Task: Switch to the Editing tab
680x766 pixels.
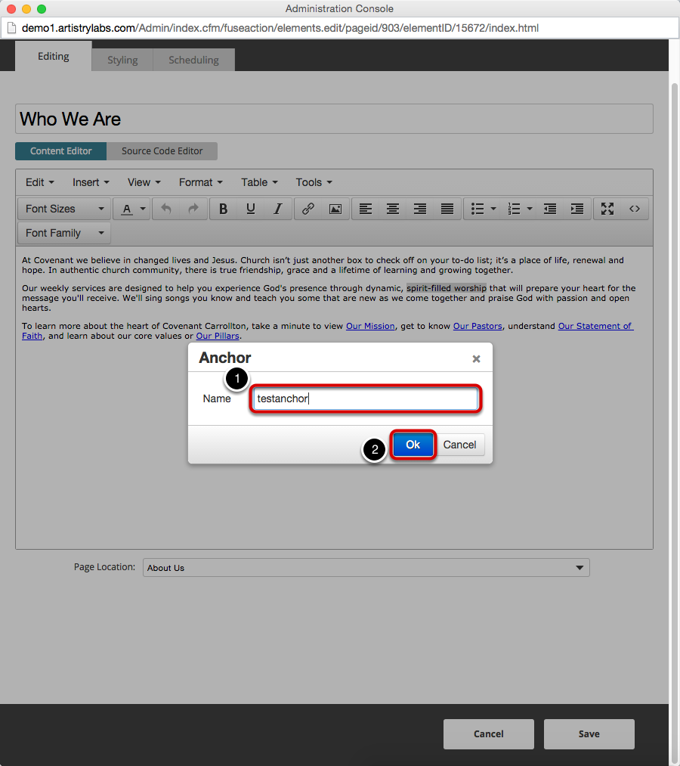Action: [x=53, y=56]
